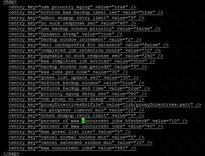Click the "dynamic sleep" key
This screenshot has height=156, width=205.
pyautogui.click(x=59, y=34)
